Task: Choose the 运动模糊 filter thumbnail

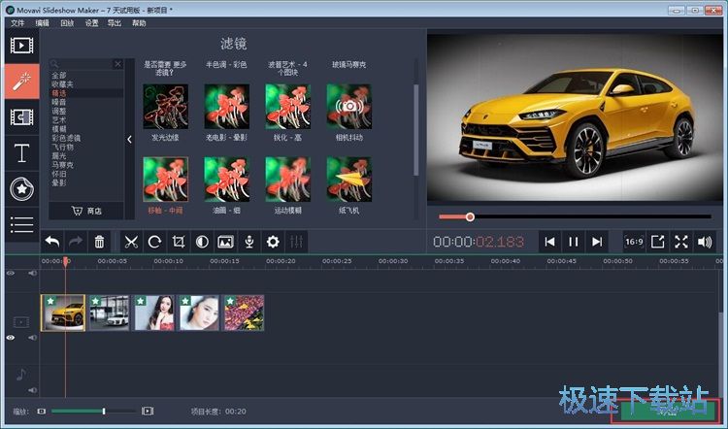Action: click(288, 180)
